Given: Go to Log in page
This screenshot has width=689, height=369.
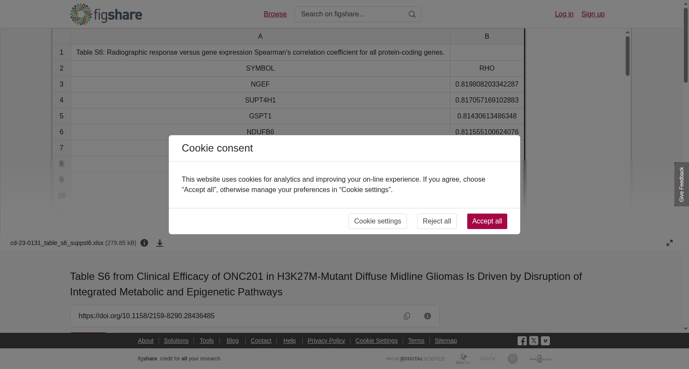Looking at the screenshot, I should point(564,14).
